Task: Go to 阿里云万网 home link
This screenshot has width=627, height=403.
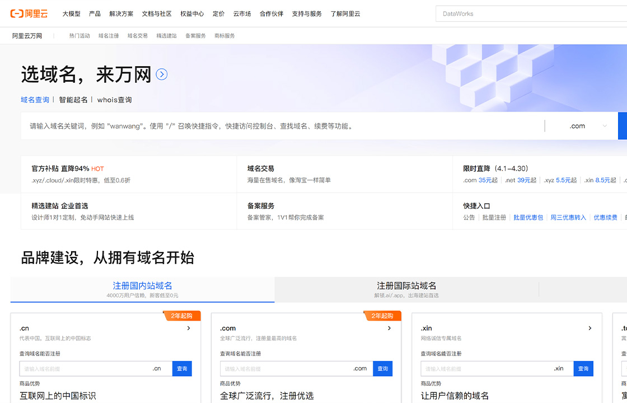Action: tap(27, 36)
